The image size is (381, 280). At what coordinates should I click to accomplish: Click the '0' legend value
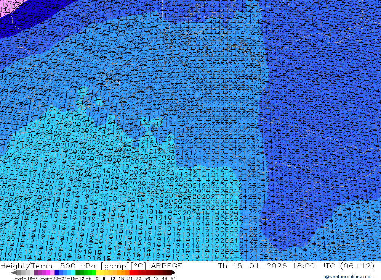97,278
